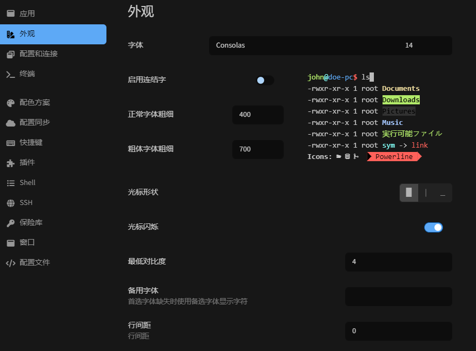Go to the 窗口 settings section

[x=27, y=243]
